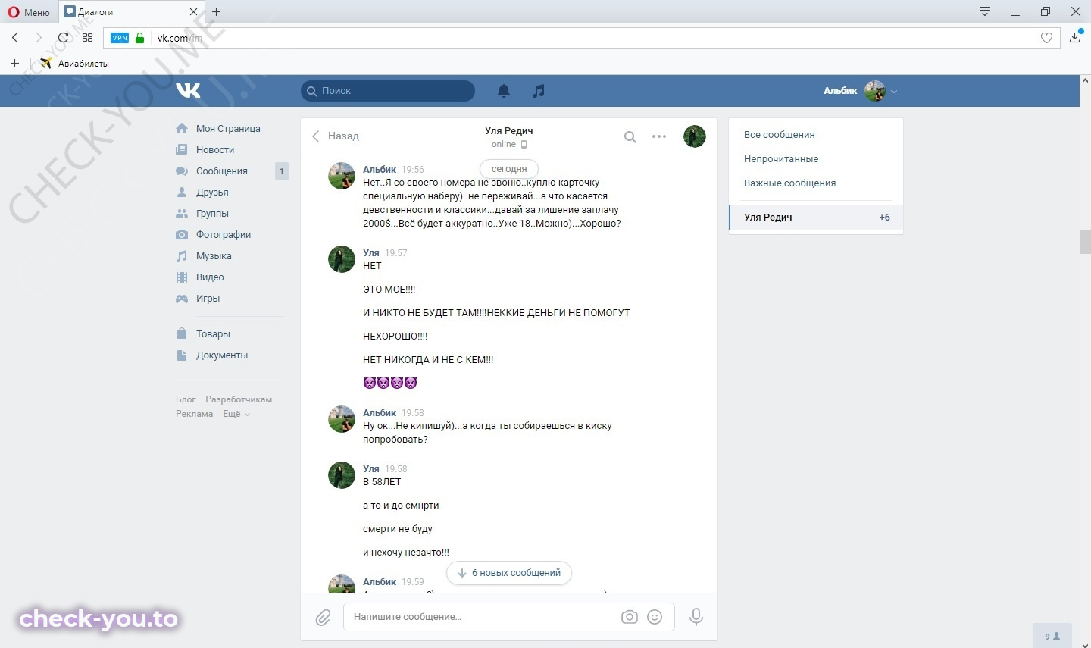Open the Уля Редич name in chat header
The image size is (1091, 648).
coord(509,130)
